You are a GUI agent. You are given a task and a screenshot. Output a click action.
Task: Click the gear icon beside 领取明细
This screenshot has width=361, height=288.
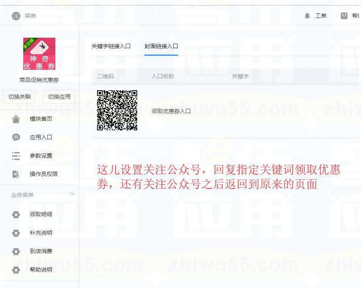(16, 215)
